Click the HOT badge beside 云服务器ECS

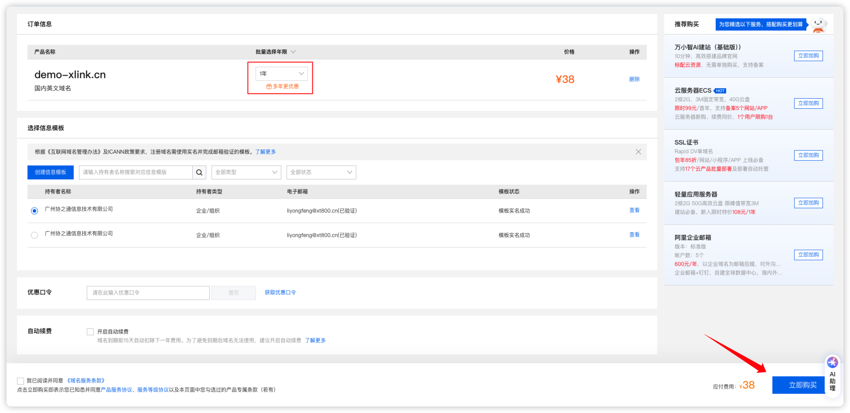[x=720, y=91]
